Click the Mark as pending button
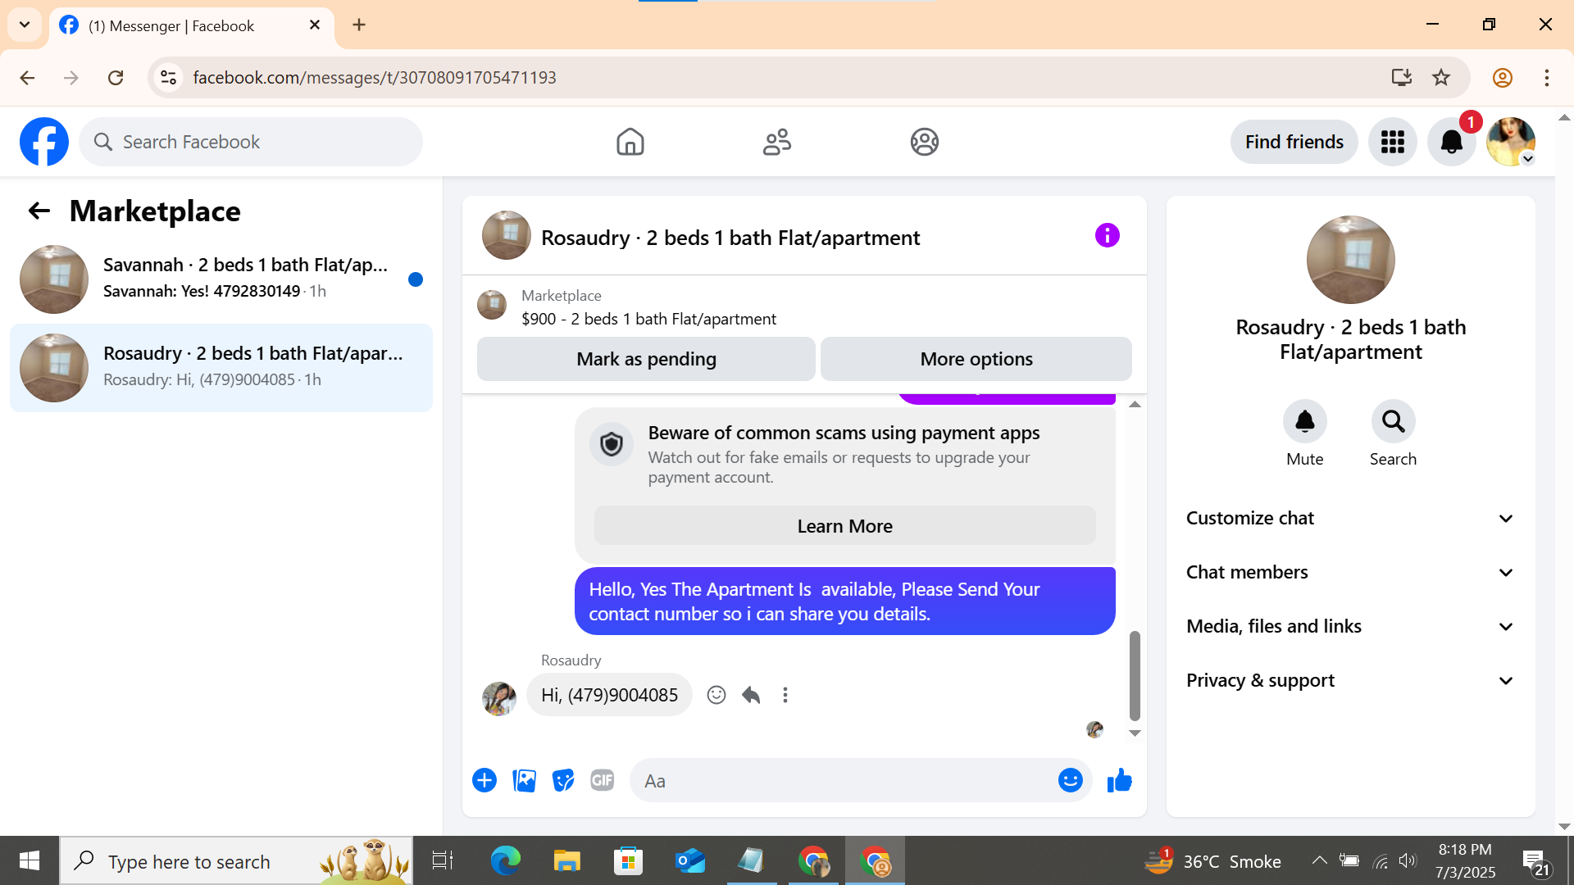 646,360
